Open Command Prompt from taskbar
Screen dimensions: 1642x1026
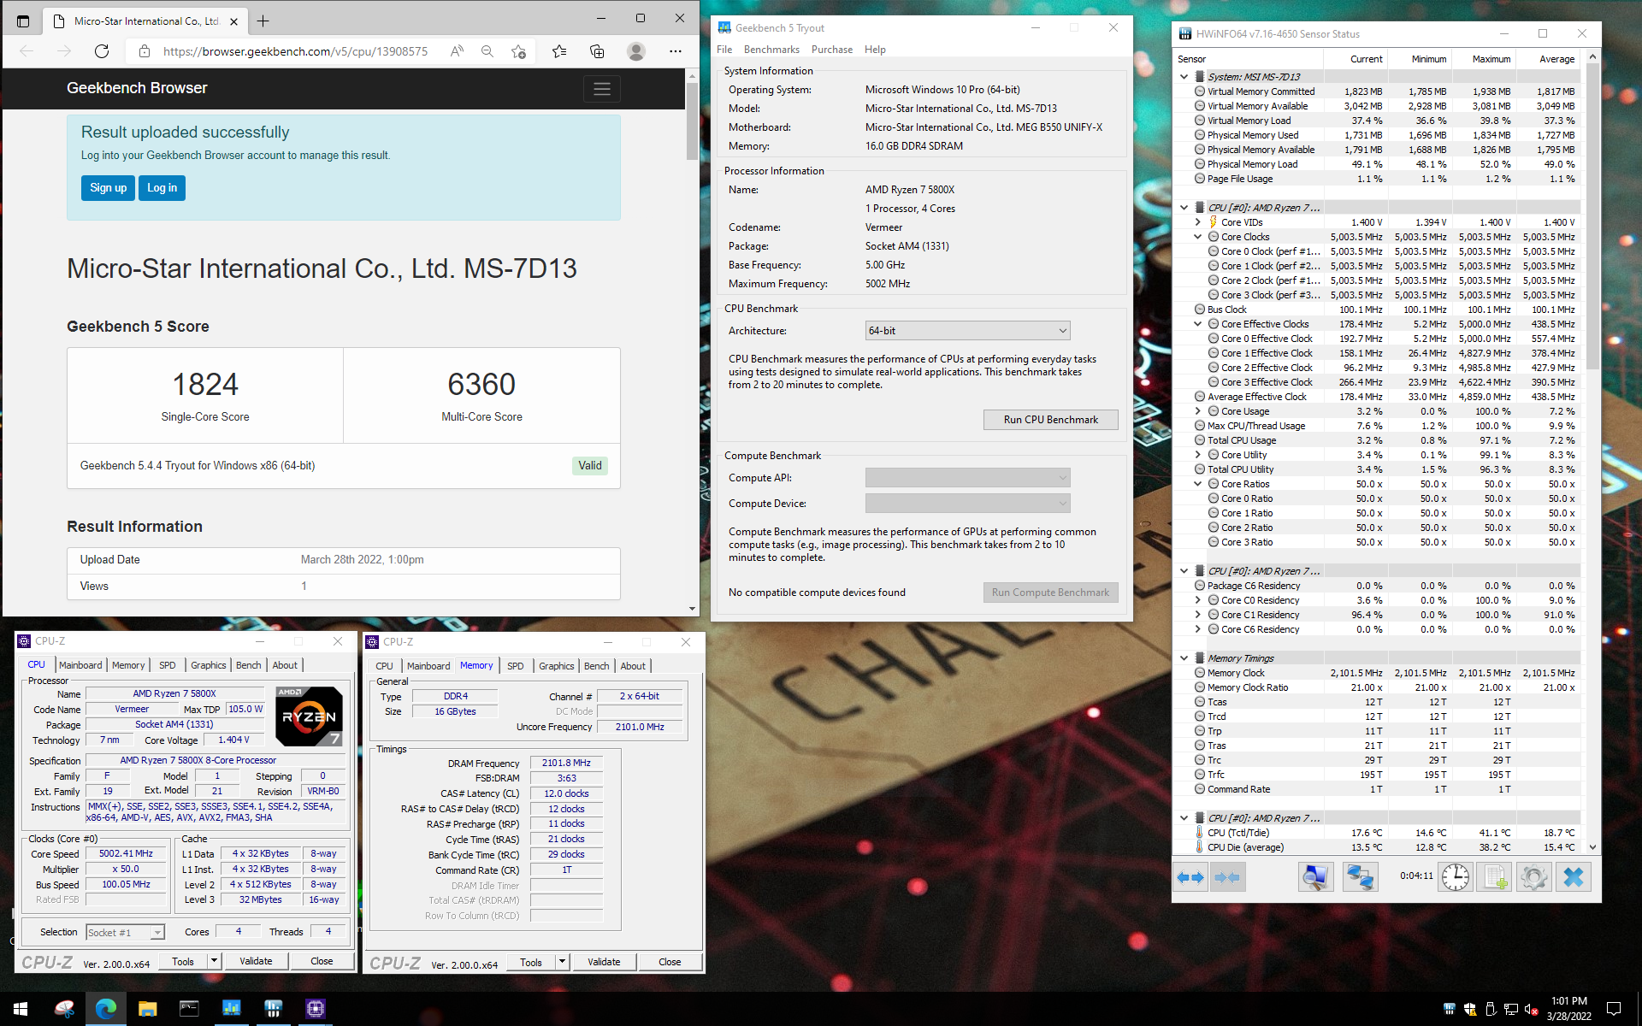[x=189, y=1009]
